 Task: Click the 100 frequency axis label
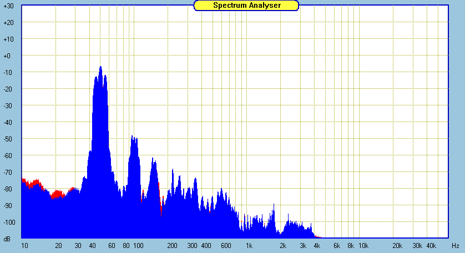click(138, 245)
